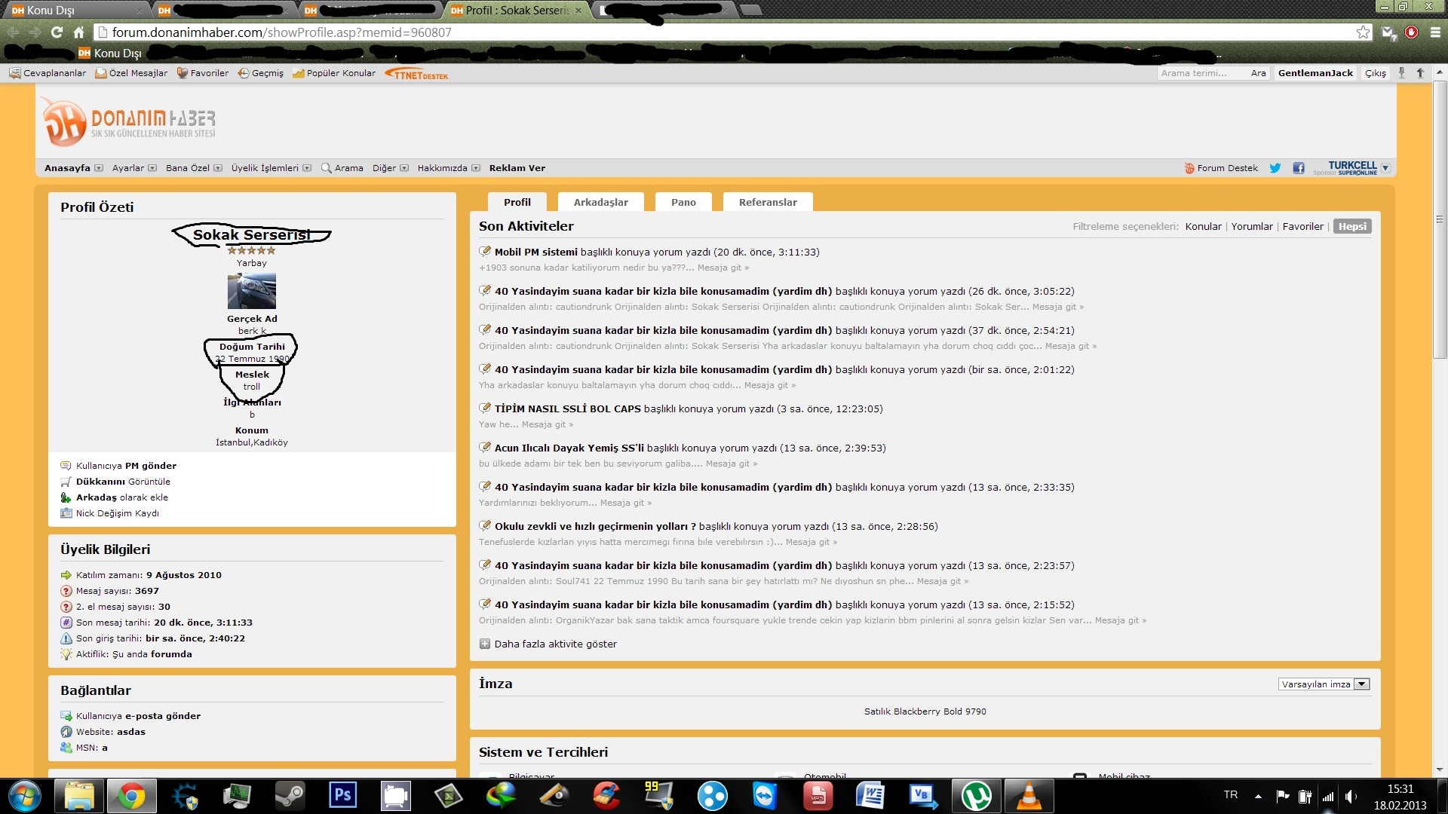Click the DonanimHaber logo

click(128, 121)
